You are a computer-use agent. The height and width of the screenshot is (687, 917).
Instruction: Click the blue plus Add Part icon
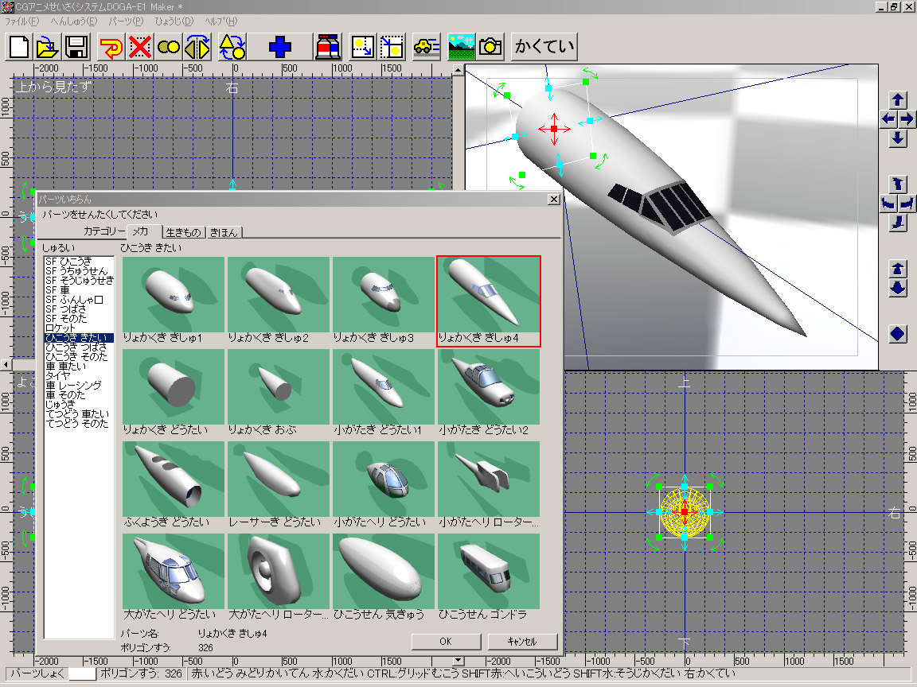(x=280, y=47)
